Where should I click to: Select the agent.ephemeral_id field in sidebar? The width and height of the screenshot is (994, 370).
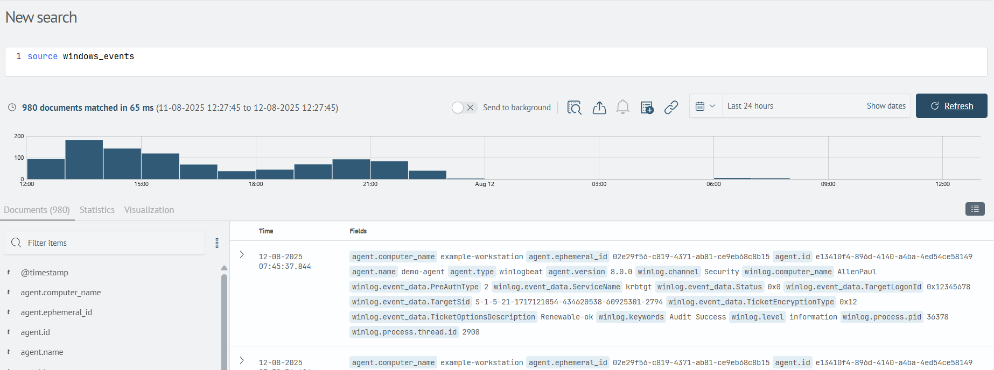56,312
